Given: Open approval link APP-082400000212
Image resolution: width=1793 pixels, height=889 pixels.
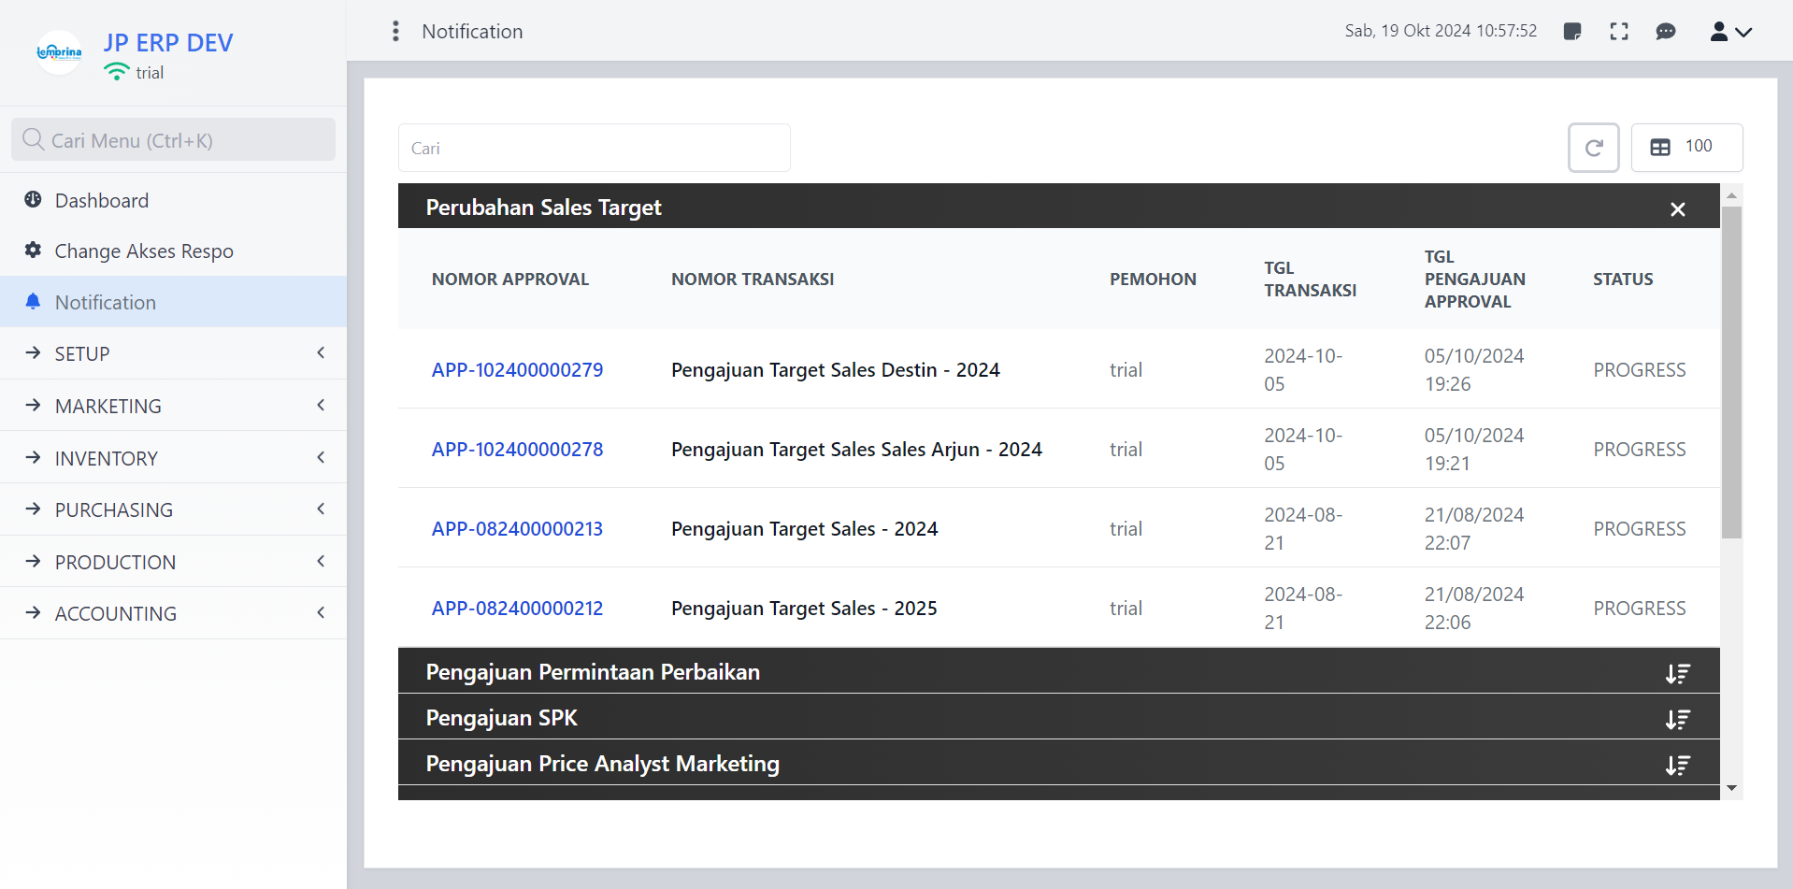Looking at the screenshot, I should click(517, 609).
